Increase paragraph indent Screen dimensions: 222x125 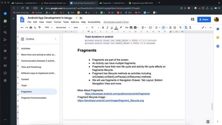tap(175, 27)
